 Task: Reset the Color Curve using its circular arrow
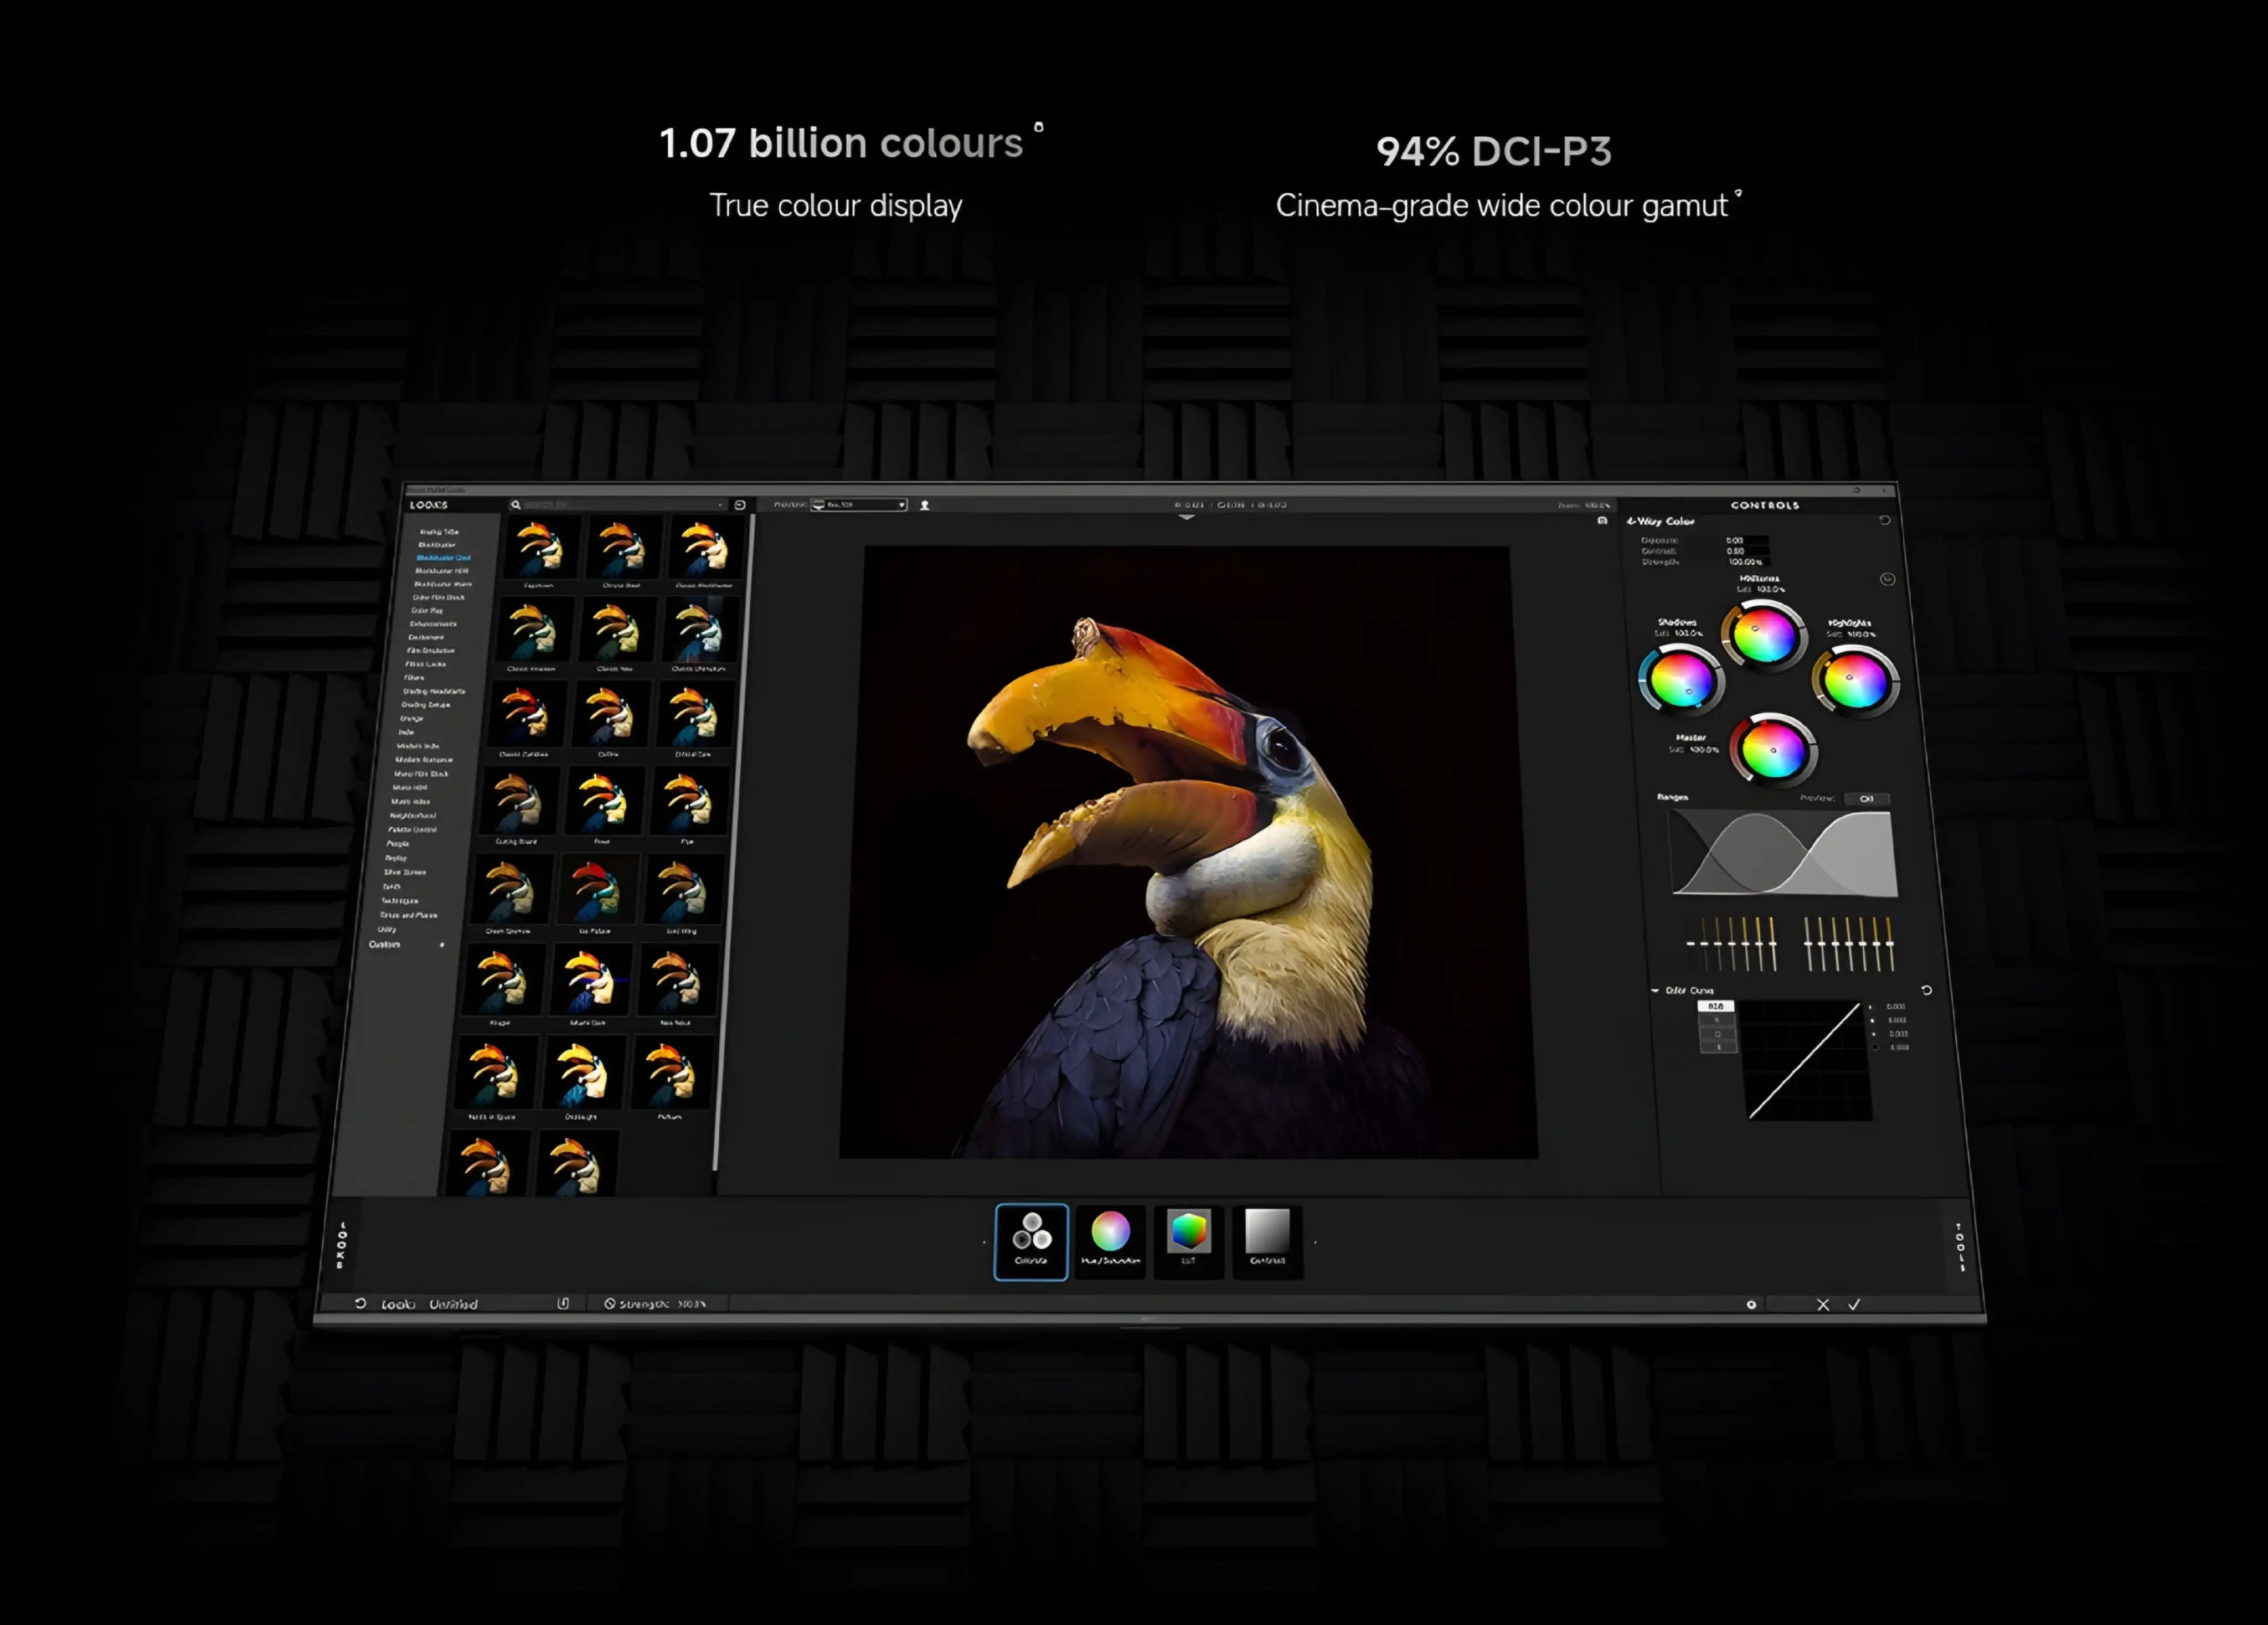(1926, 990)
